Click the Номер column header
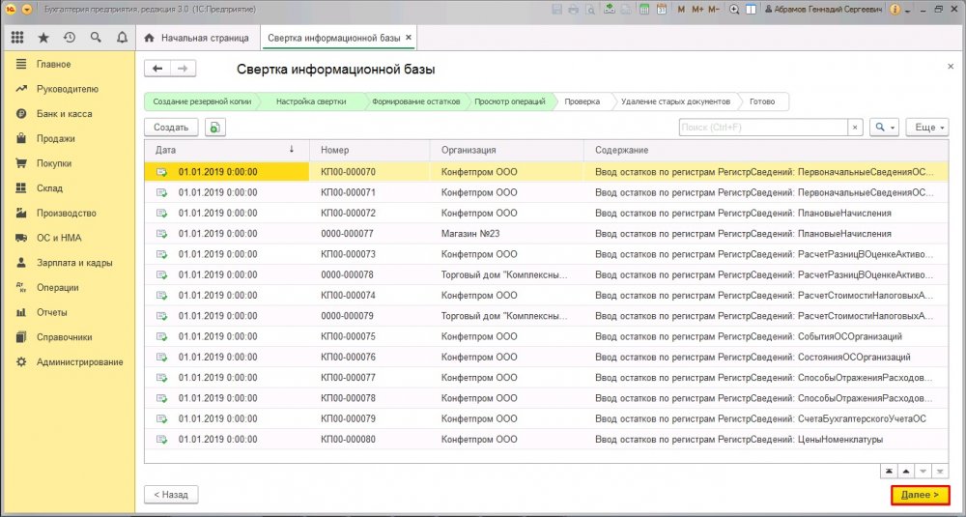Screen dimensions: 966x517 coord(370,150)
